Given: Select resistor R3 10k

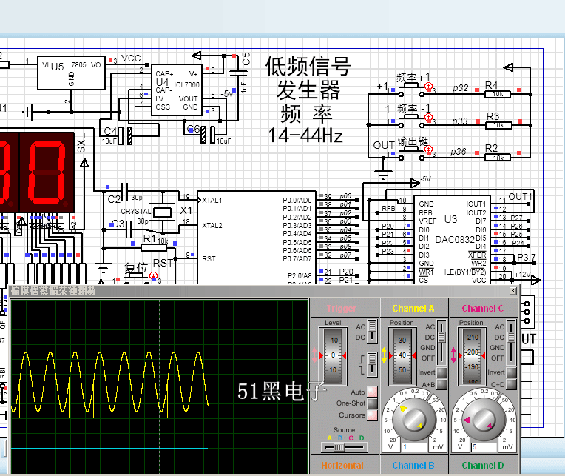Looking at the screenshot, I should [498, 125].
